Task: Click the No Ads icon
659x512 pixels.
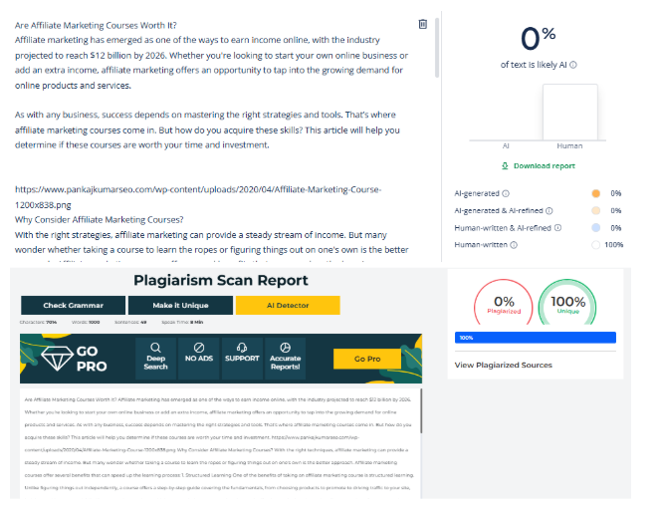Action: pyautogui.click(x=199, y=348)
